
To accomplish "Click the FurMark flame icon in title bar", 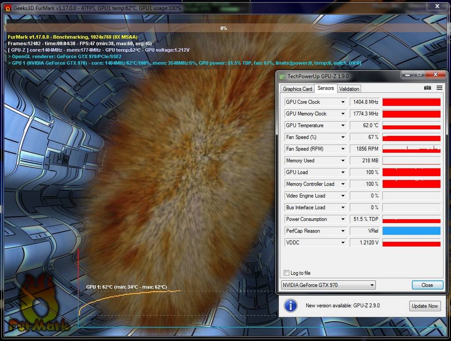I will [8, 8].
